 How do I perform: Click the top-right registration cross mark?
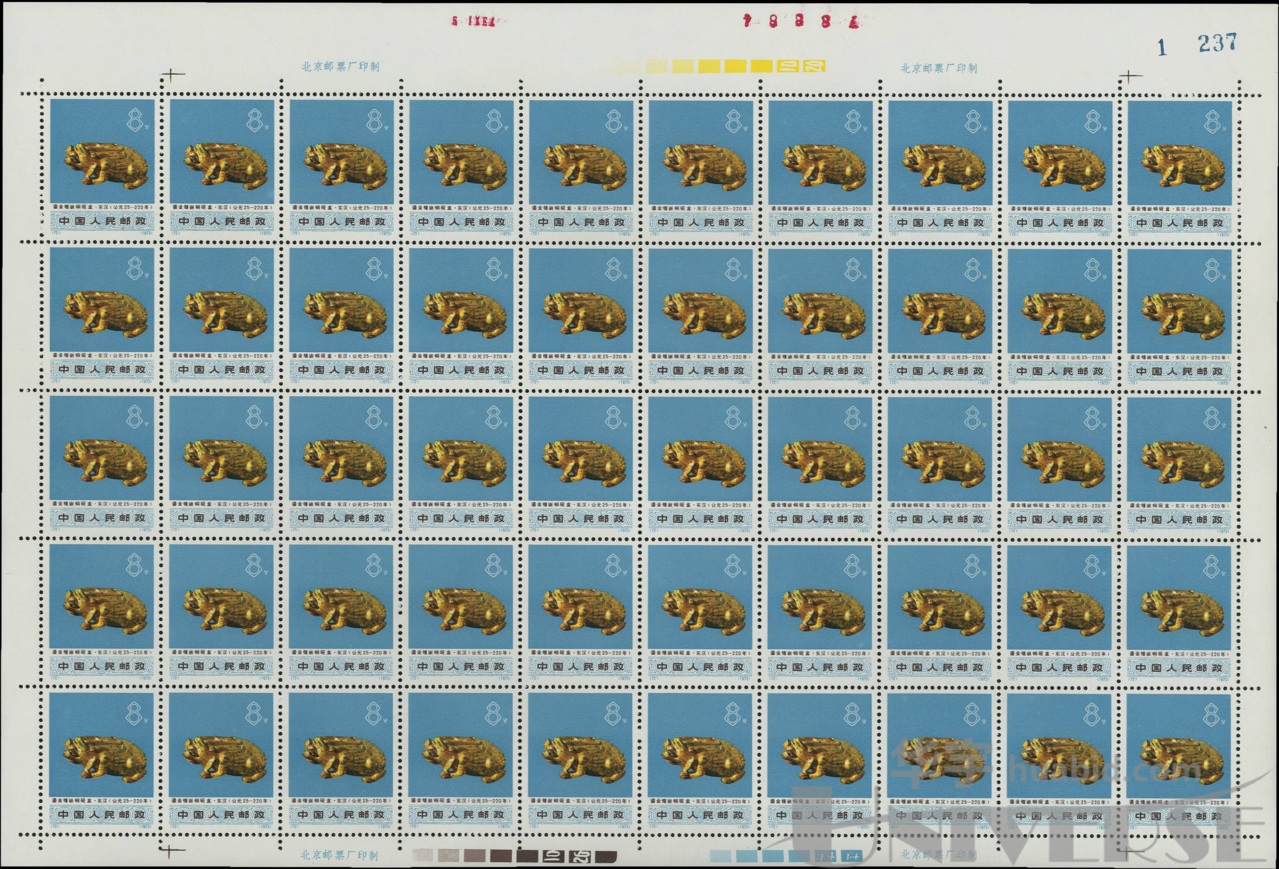[x=1130, y=75]
